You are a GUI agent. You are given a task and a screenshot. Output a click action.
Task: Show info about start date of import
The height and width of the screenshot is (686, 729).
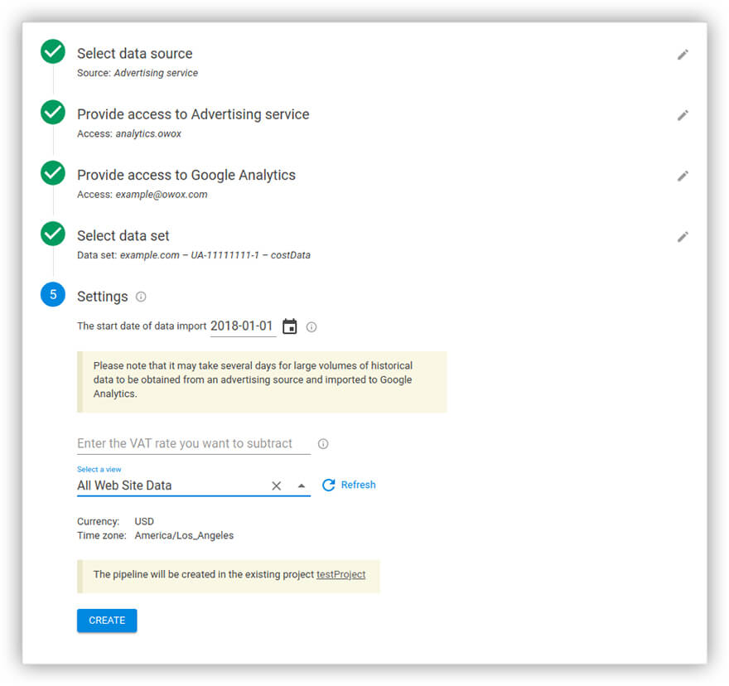pyautogui.click(x=311, y=327)
